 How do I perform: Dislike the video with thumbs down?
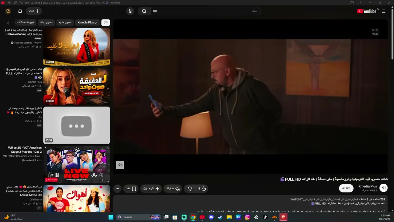click(190, 189)
